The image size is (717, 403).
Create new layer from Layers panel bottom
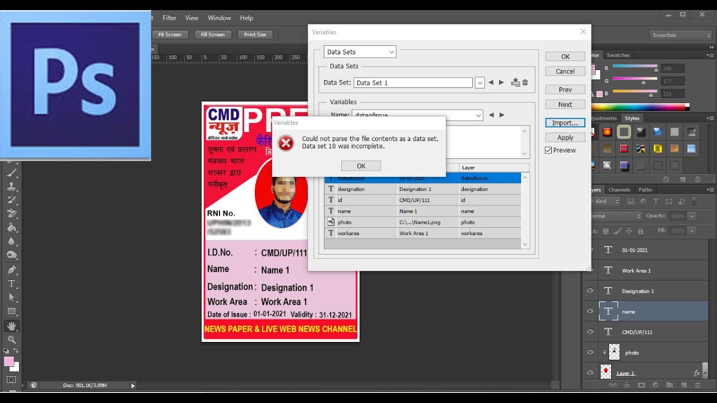[x=683, y=385]
